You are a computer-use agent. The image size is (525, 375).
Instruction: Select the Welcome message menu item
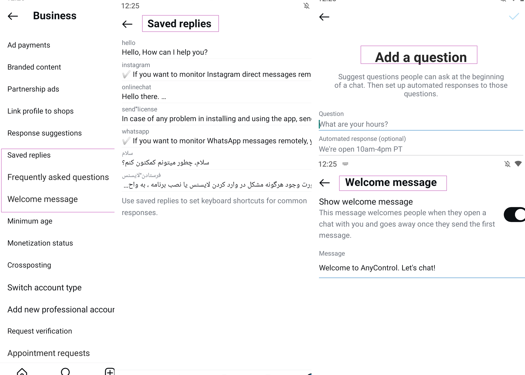[42, 199]
